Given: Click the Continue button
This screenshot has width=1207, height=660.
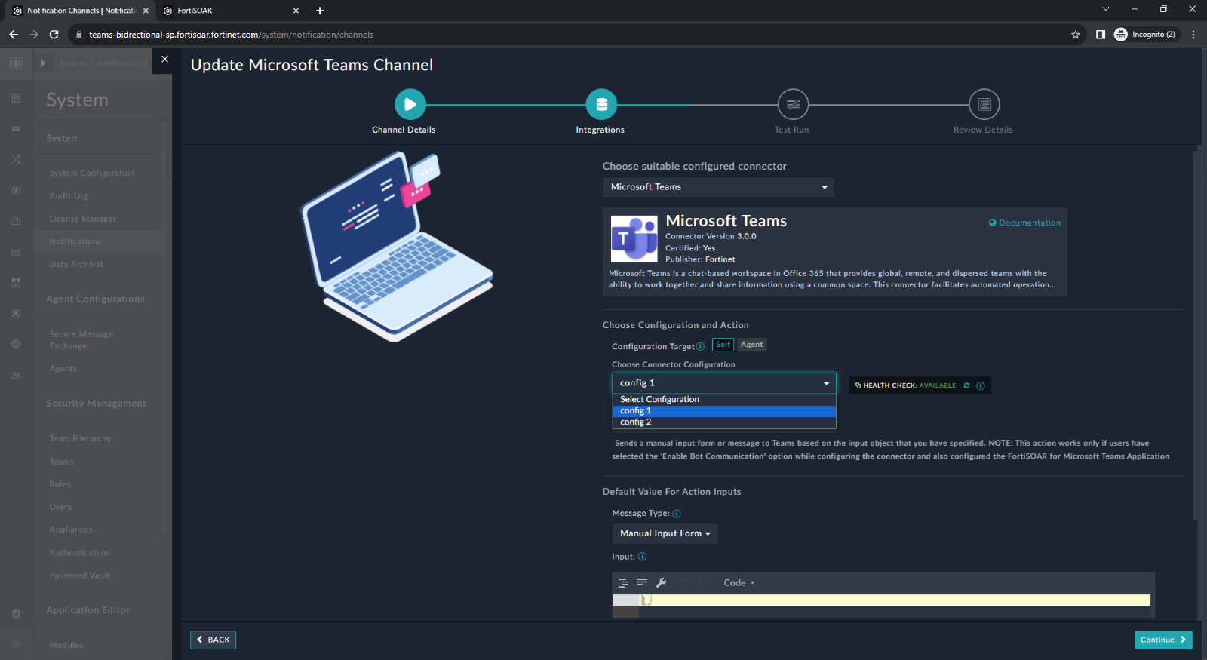Looking at the screenshot, I should click(x=1162, y=640).
